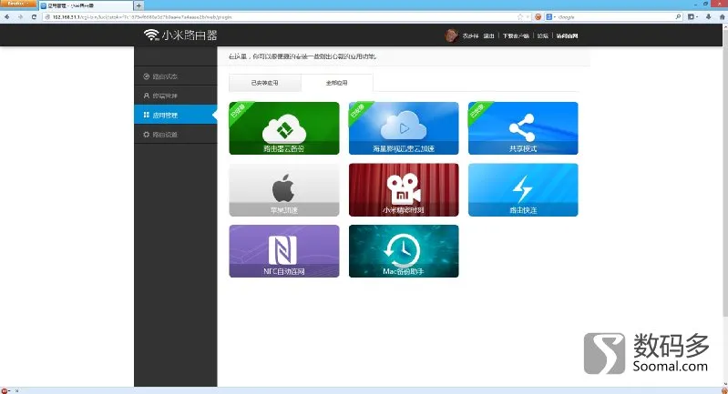
Task: Open the Mac backup assistant app tile
Action: (x=404, y=251)
